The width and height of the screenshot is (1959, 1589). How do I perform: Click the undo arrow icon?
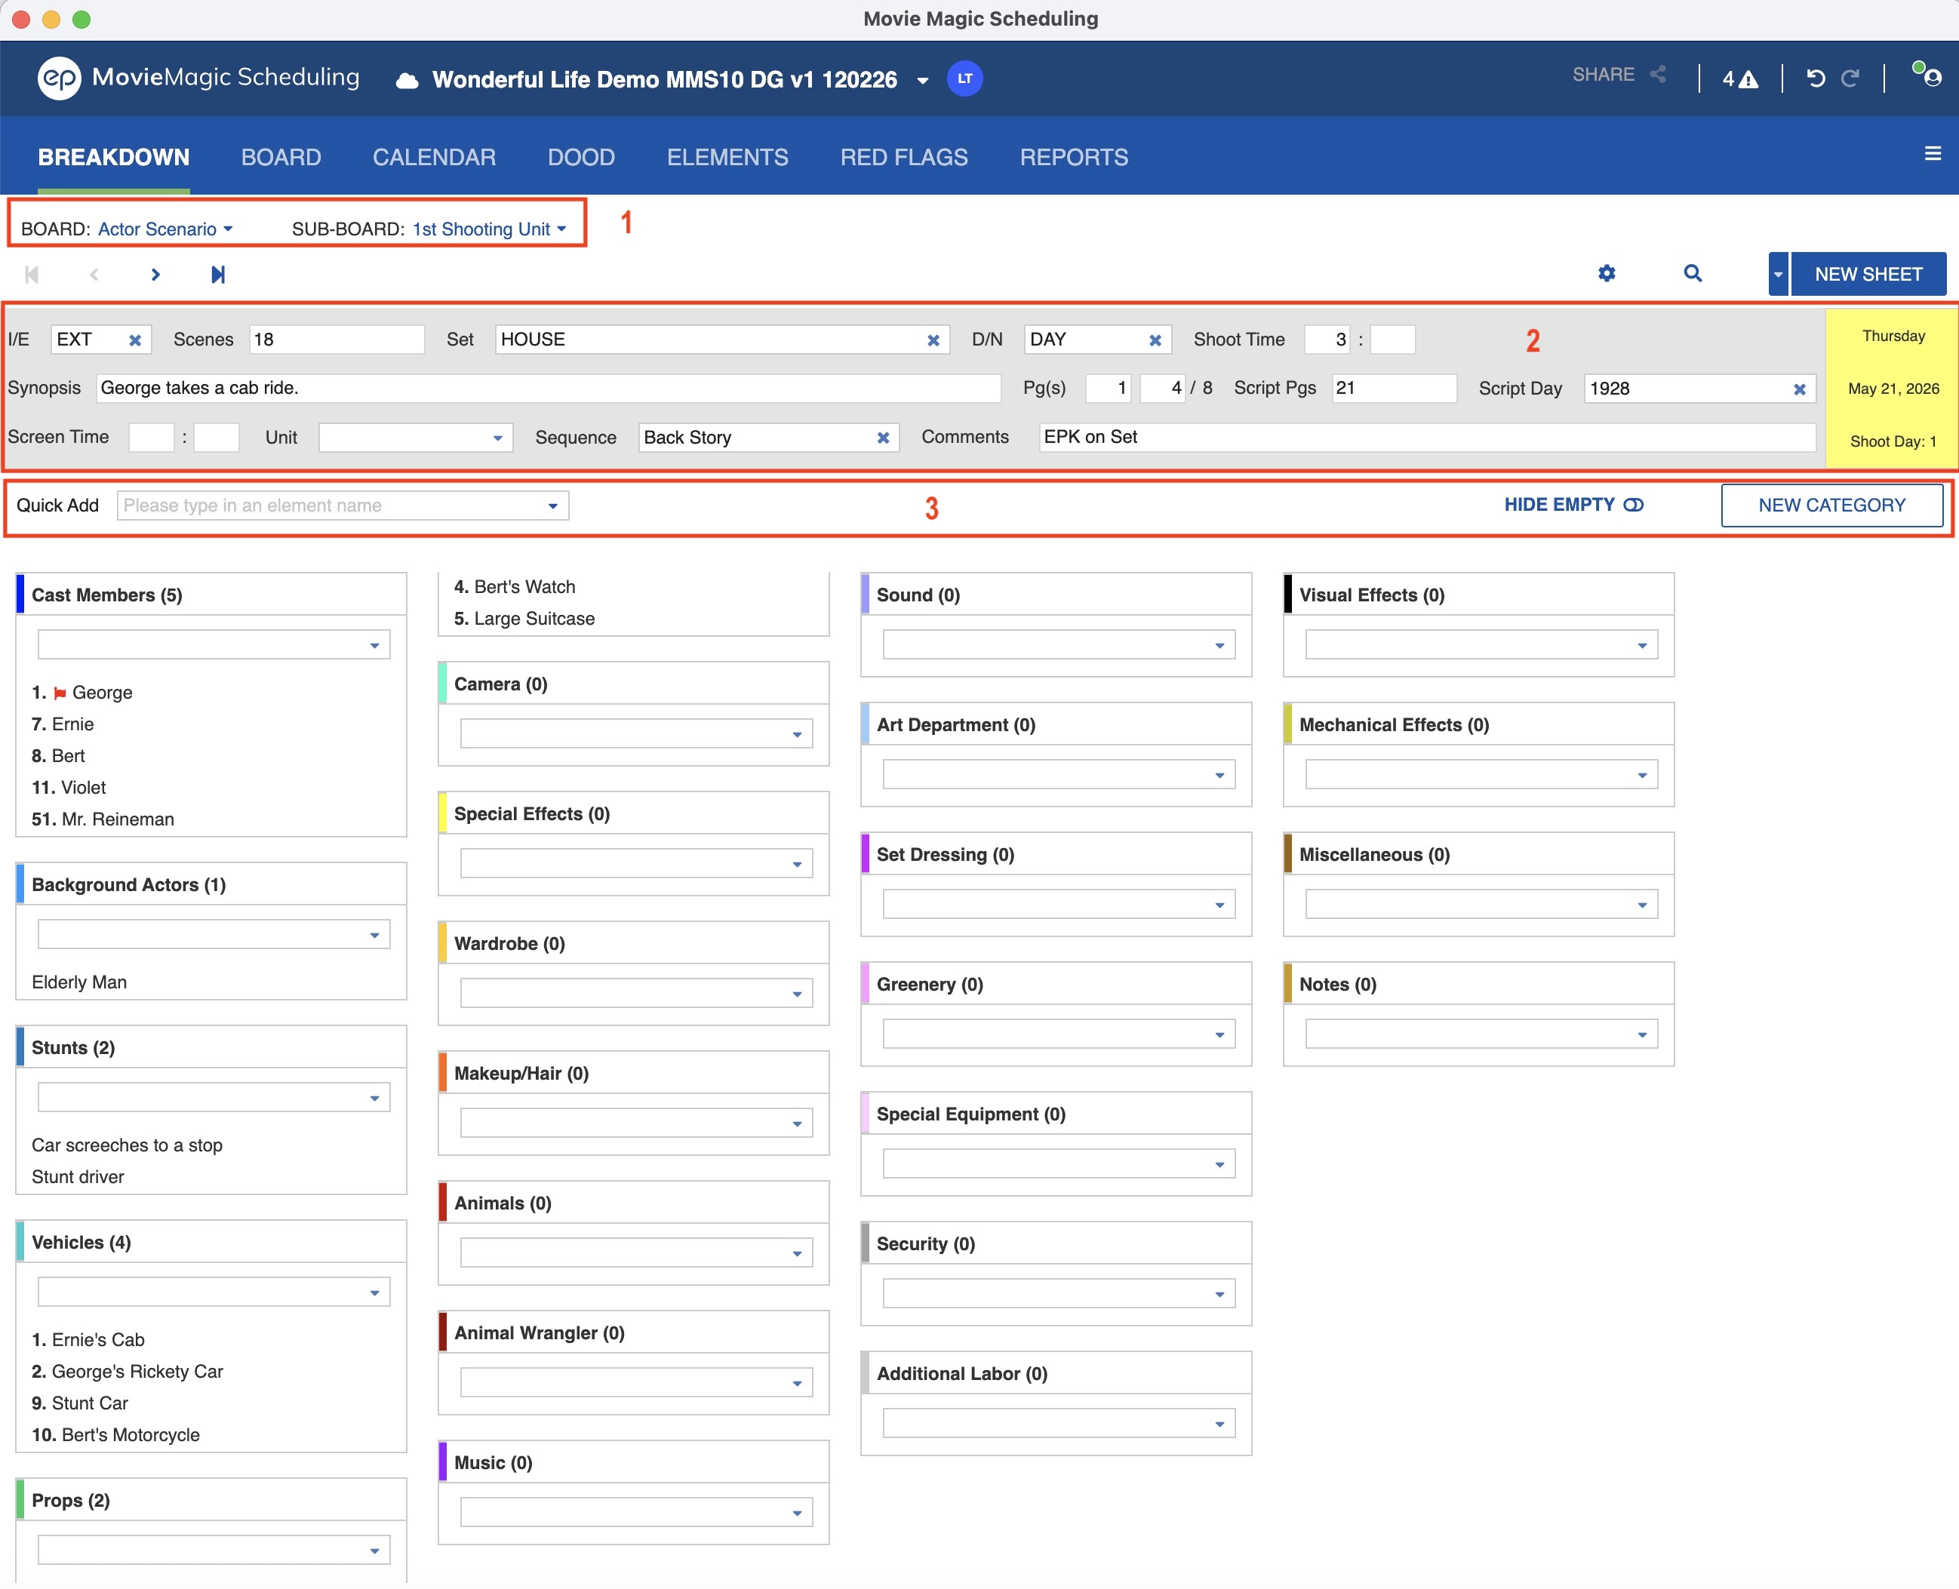point(1816,78)
